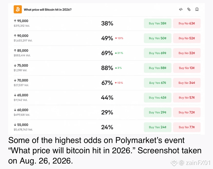Open the market title What price will Bitcoin hit
The width and height of the screenshot is (213, 169).
tap(48, 10)
